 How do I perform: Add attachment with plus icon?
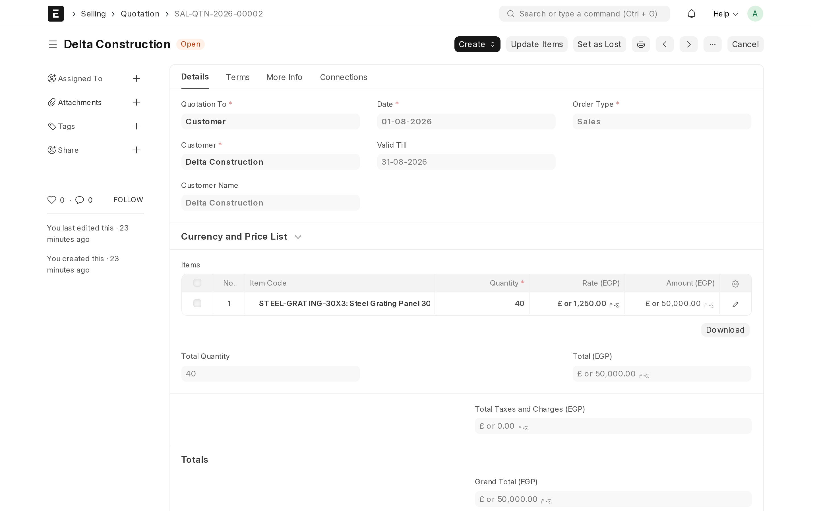tap(136, 102)
